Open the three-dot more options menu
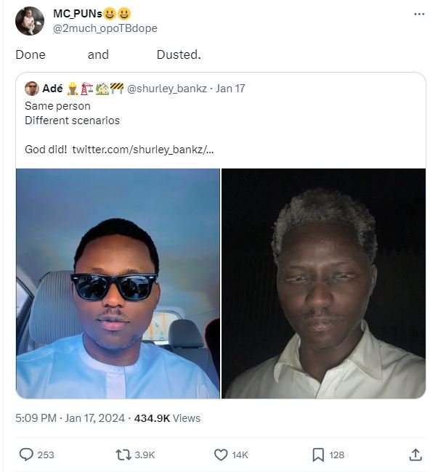Image resolution: width=438 pixels, height=472 pixels. click(x=419, y=14)
